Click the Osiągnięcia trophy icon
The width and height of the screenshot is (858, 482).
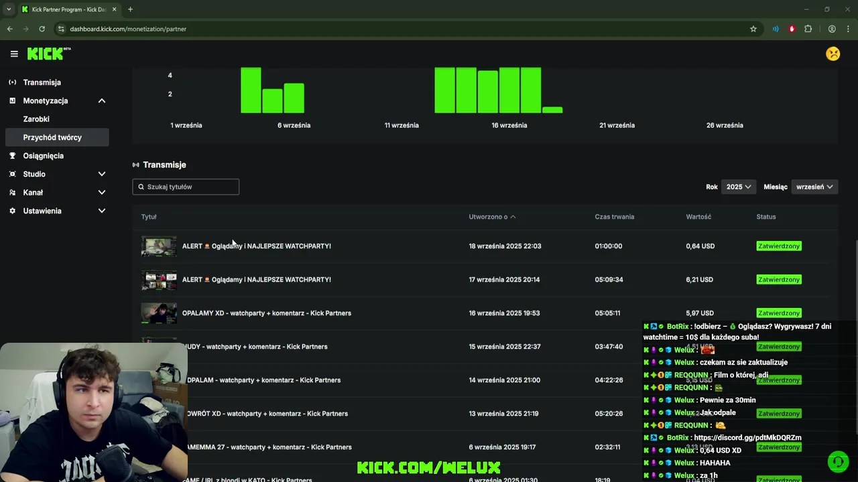click(x=13, y=155)
